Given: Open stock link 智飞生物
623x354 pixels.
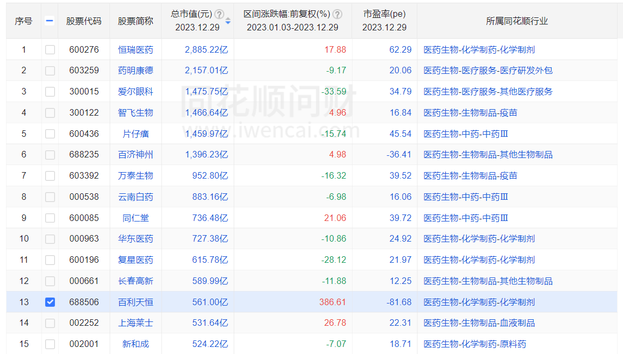Looking at the screenshot, I should 135,112.
